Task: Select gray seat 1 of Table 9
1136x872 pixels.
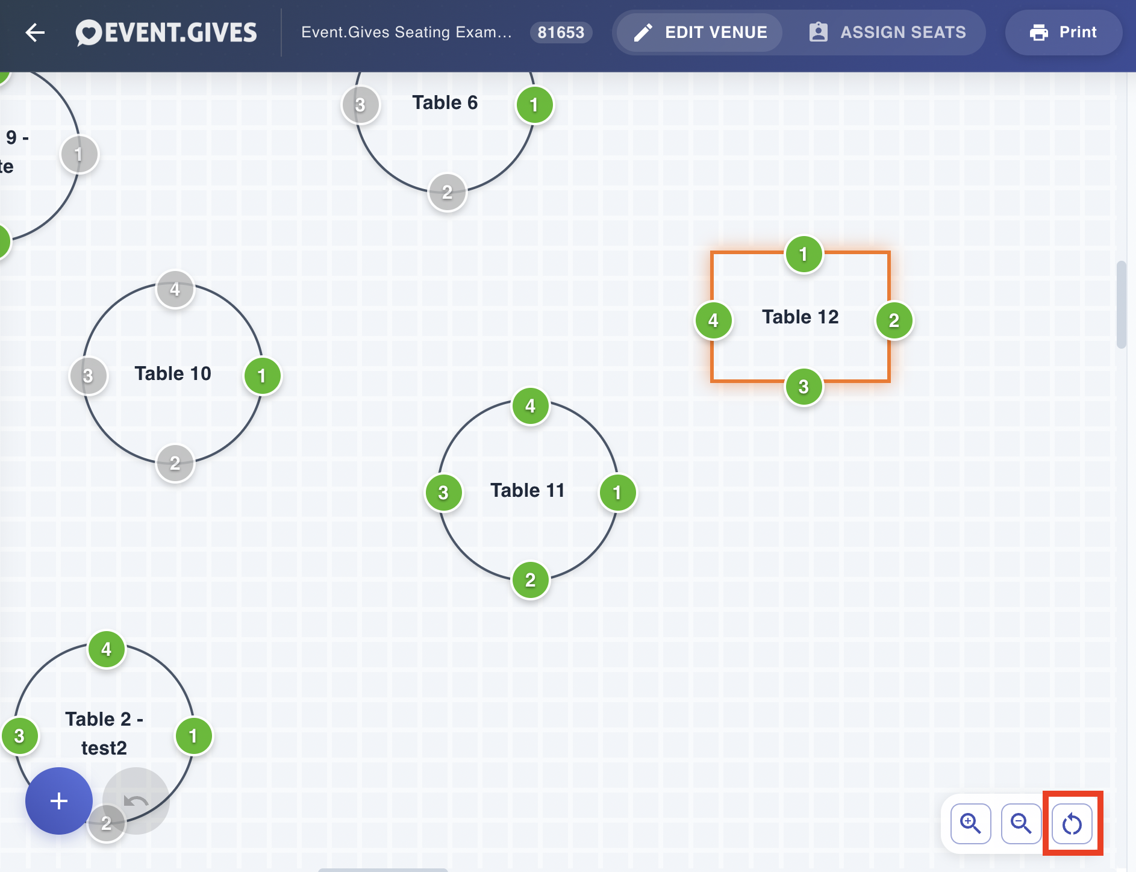Action: (78, 154)
